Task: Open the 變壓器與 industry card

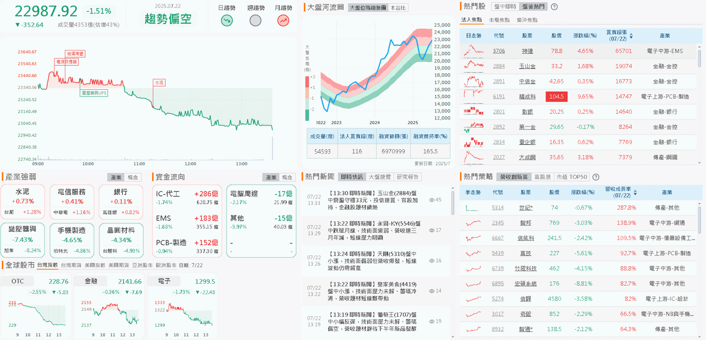Action: click(x=23, y=240)
